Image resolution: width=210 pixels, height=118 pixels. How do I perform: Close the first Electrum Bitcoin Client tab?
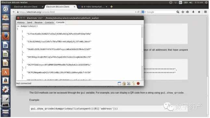[x=43, y=7]
